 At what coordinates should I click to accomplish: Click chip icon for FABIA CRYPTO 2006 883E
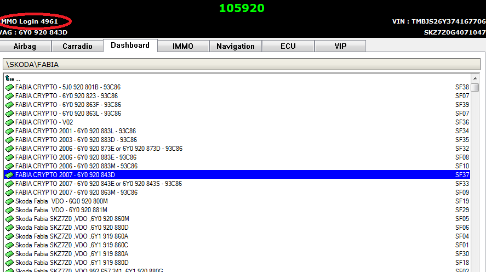click(9, 157)
